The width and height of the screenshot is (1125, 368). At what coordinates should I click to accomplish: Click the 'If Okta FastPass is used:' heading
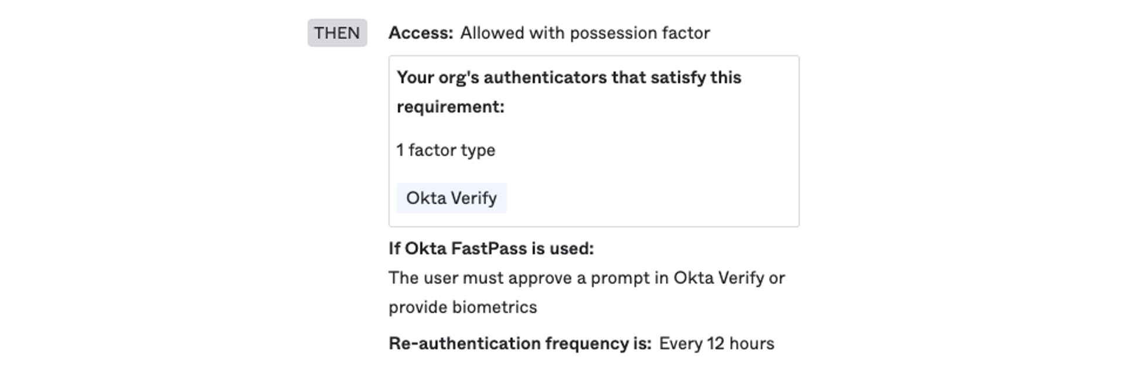point(491,248)
